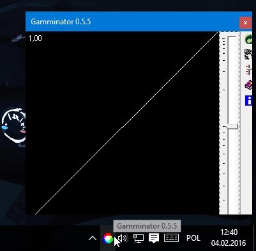Viewport: 256px width, 251px height.
Task: Show hidden tray icons chevron
Action: [x=93, y=238]
